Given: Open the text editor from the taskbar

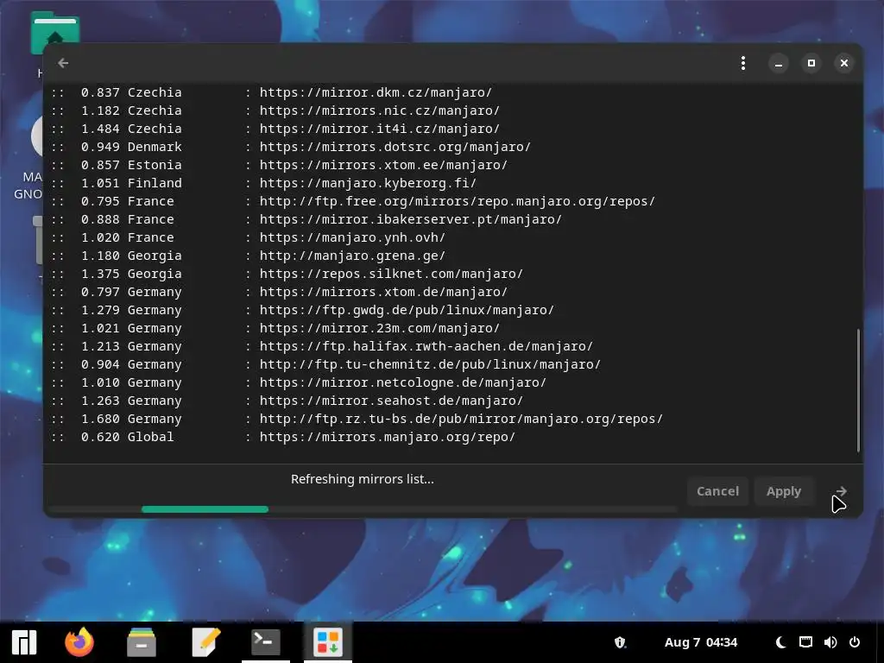Looking at the screenshot, I should [x=205, y=642].
